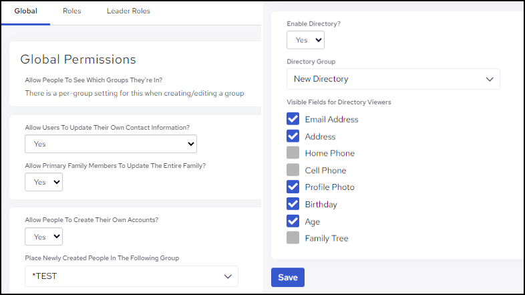Uncheck the Address field checkbox
This screenshot has width=525, height=295.
(x=293, y=136)
